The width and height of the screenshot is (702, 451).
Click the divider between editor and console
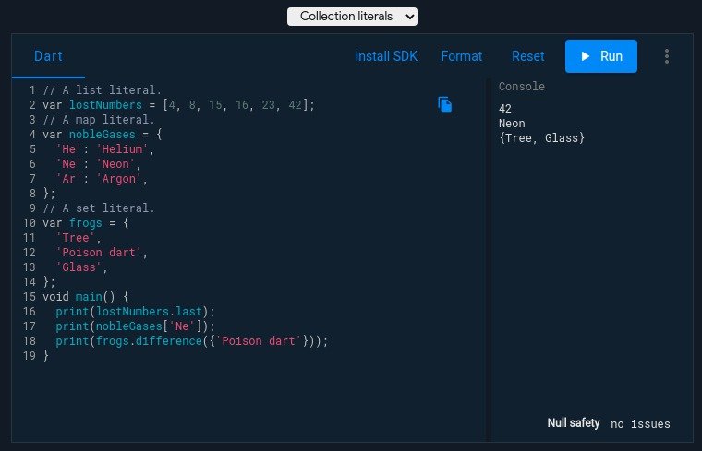(489, 261)
